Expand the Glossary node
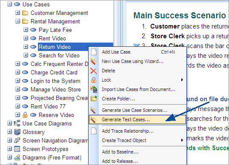Viewport: 229px width, 165px height. [x=9, y=132]
